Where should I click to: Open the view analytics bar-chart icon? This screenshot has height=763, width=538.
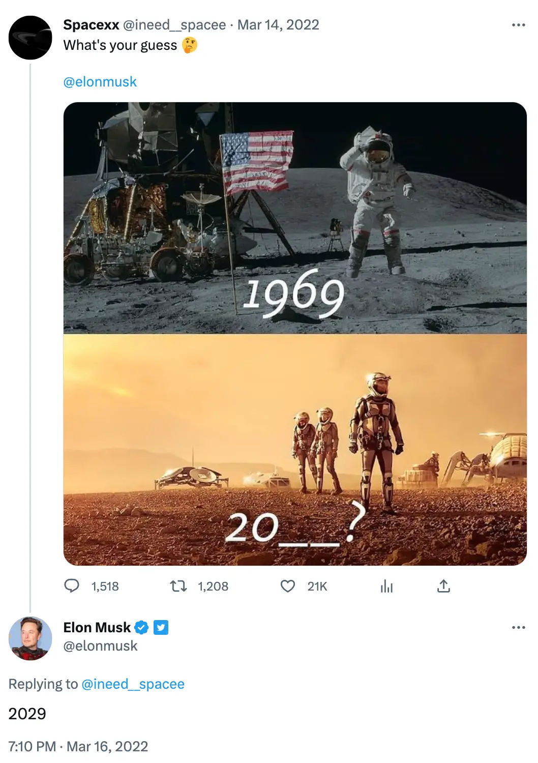tap(387, 586)
